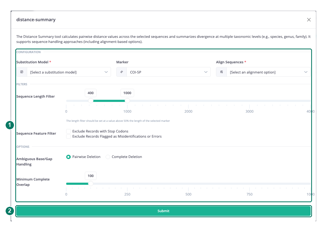The image size is (327, 232).
Task: Click the Sequence Length maximum handle at 1000
Action: coord(127,101)
